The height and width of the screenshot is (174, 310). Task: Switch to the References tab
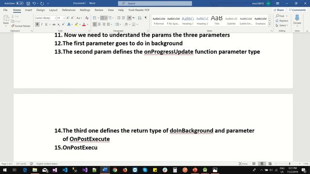click(69, 10)
